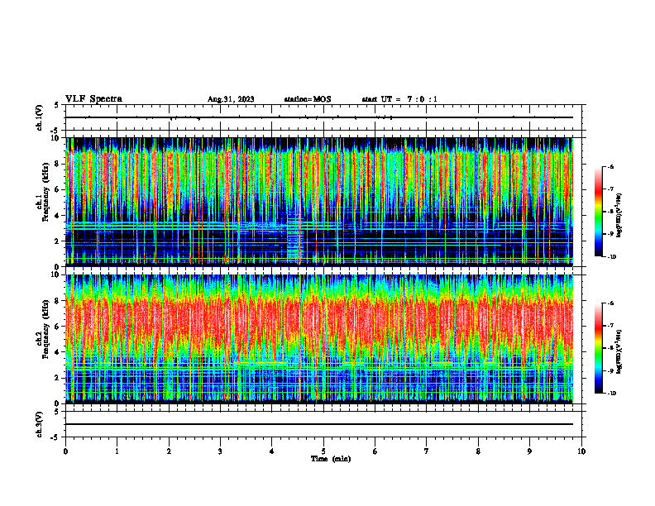This screenshot has height=506, width=655.
Task: Click time axis tick label "4"
Action: 272,451
